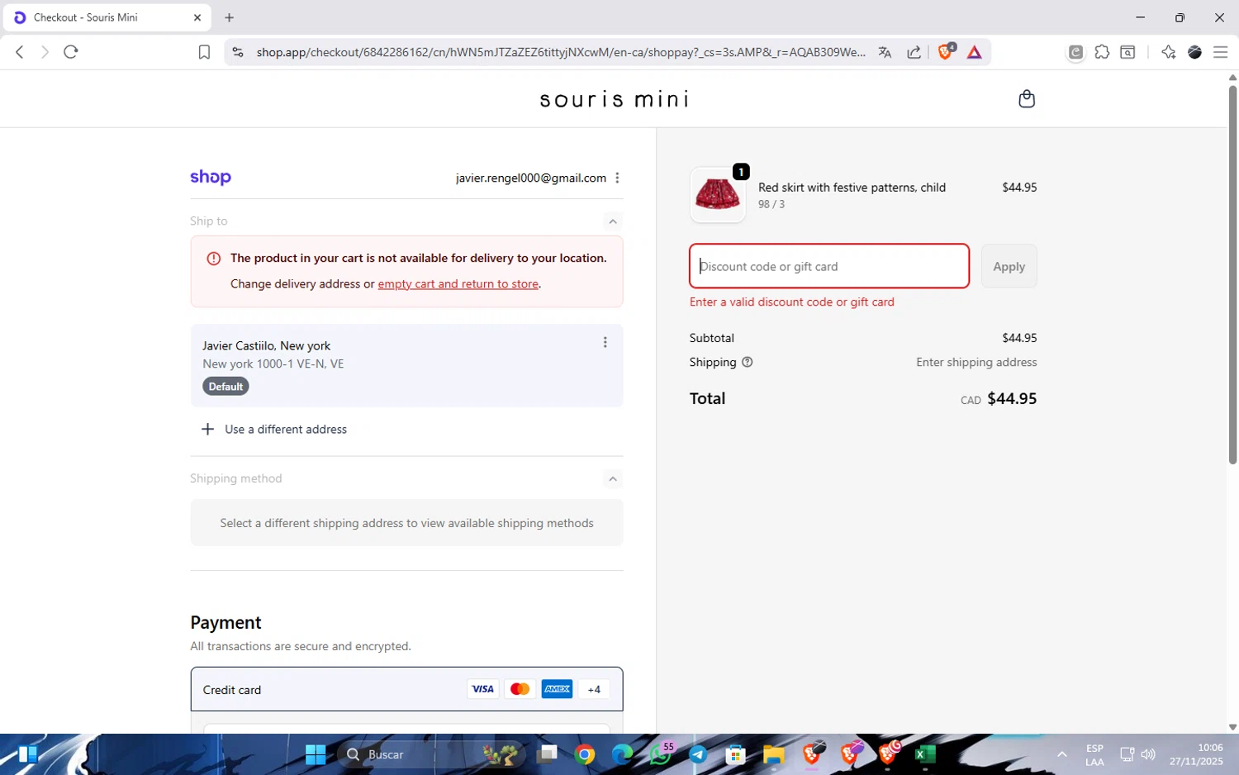This screenshot has height=775, width=1239.
Task: Open File Explorer from taskbar
Action: [773, 754]
